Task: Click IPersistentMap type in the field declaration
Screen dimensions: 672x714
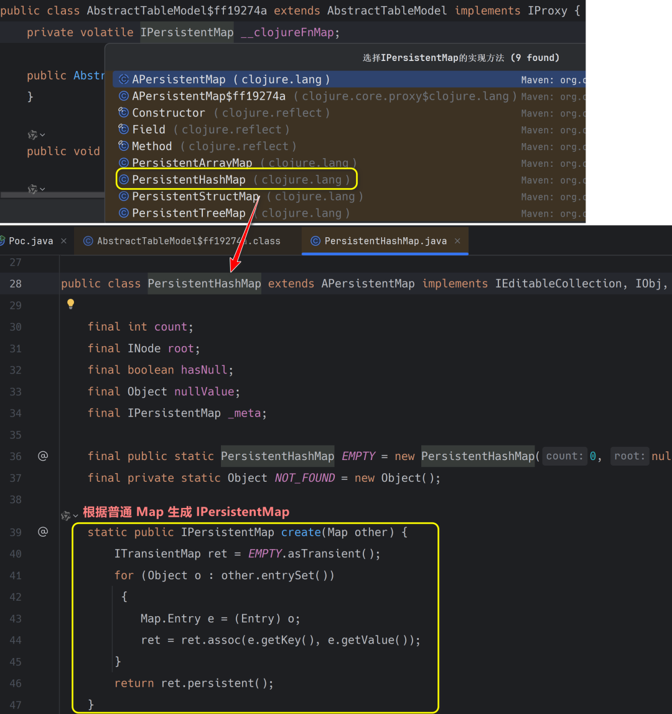Action: (187, 32)
